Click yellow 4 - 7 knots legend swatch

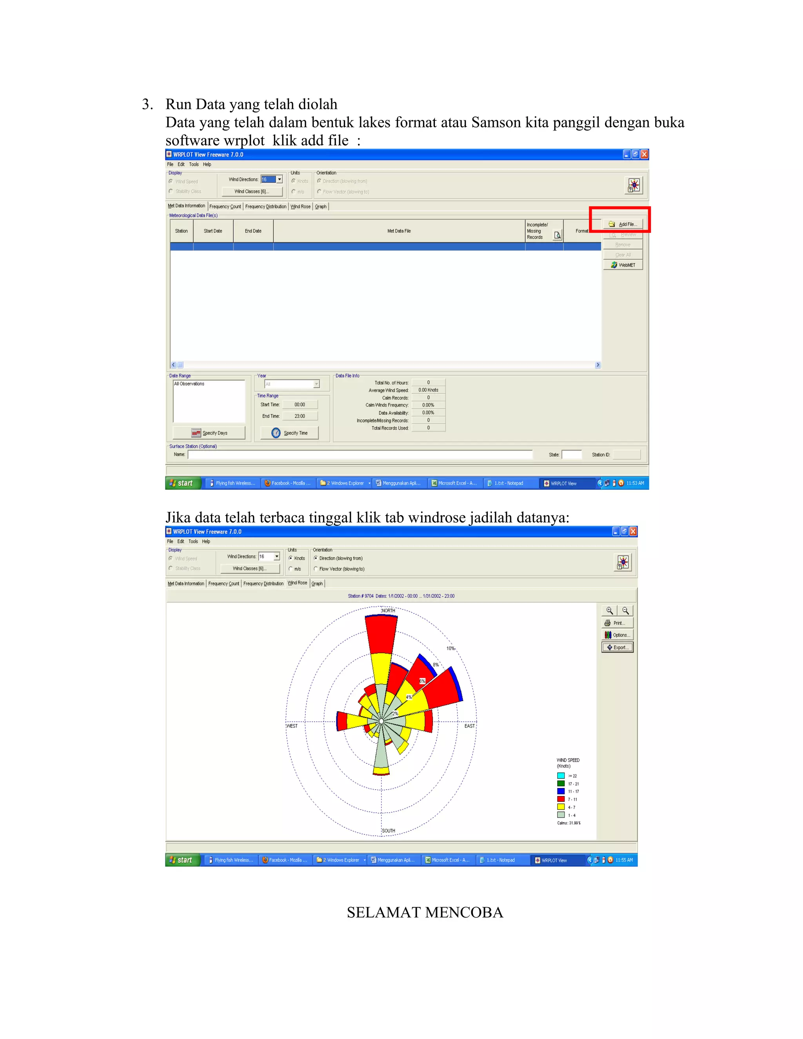[x=561, y=807]
